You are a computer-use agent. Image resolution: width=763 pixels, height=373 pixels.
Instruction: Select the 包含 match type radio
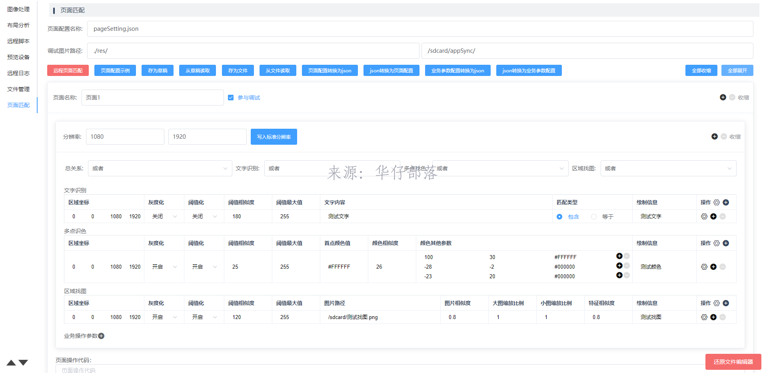click(x=559, y=217)
